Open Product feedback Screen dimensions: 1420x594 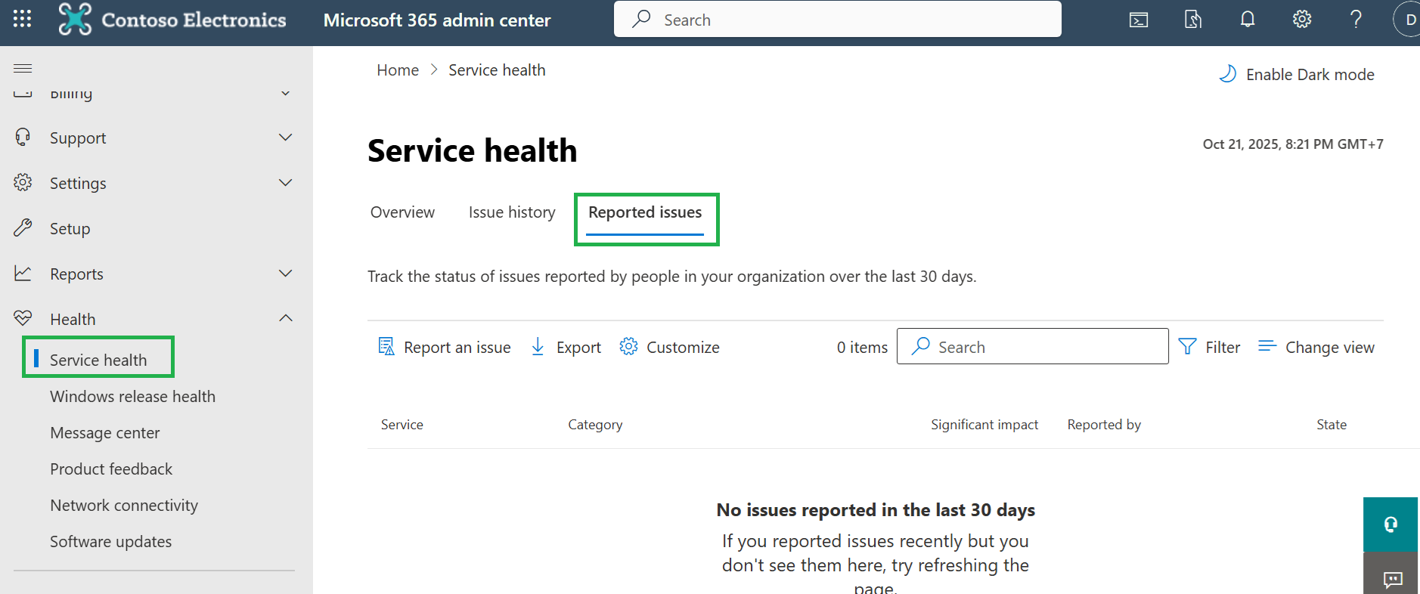pos(111,469)
